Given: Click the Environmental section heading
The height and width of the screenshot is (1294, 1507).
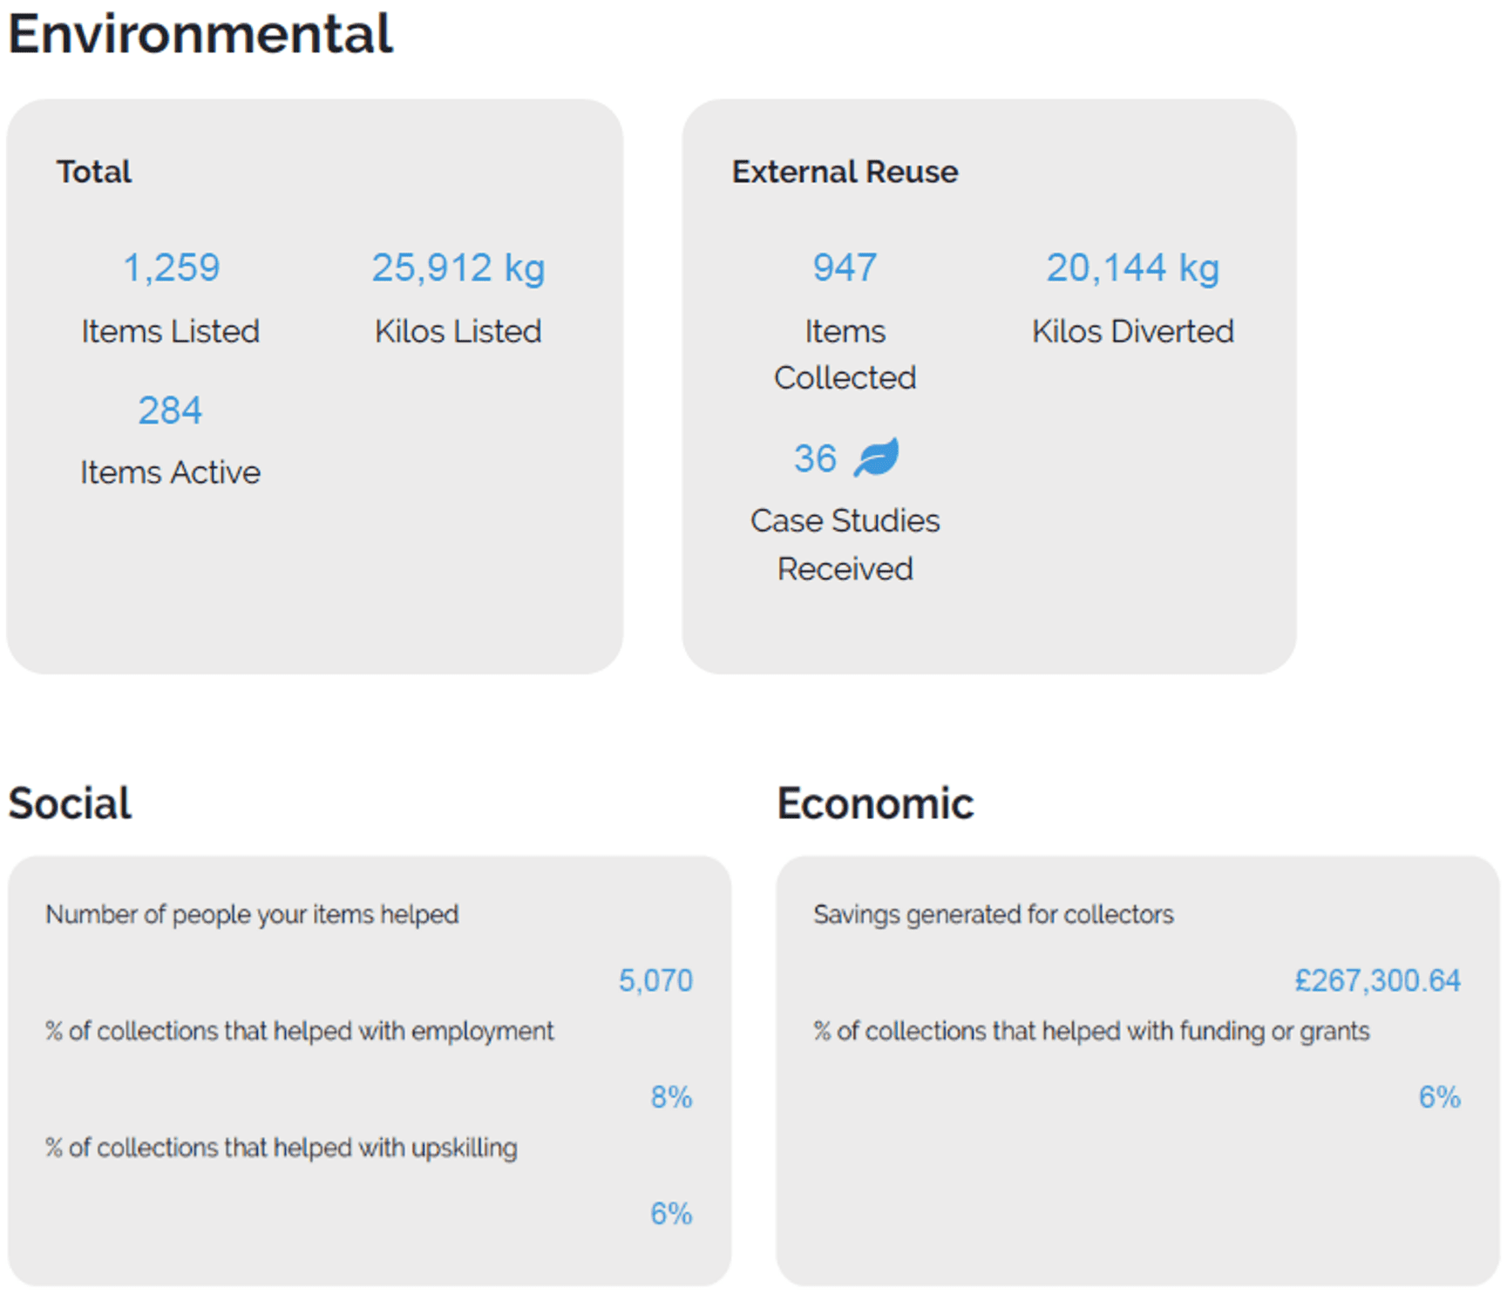Looking at the screenshot, I should (x=200, y=35).
